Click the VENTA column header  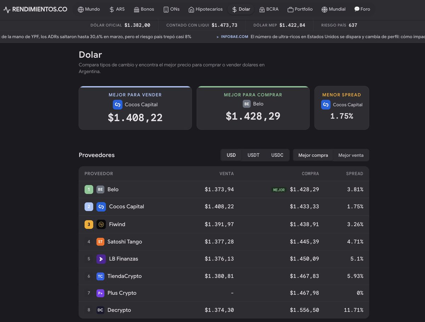coord(227,174)
